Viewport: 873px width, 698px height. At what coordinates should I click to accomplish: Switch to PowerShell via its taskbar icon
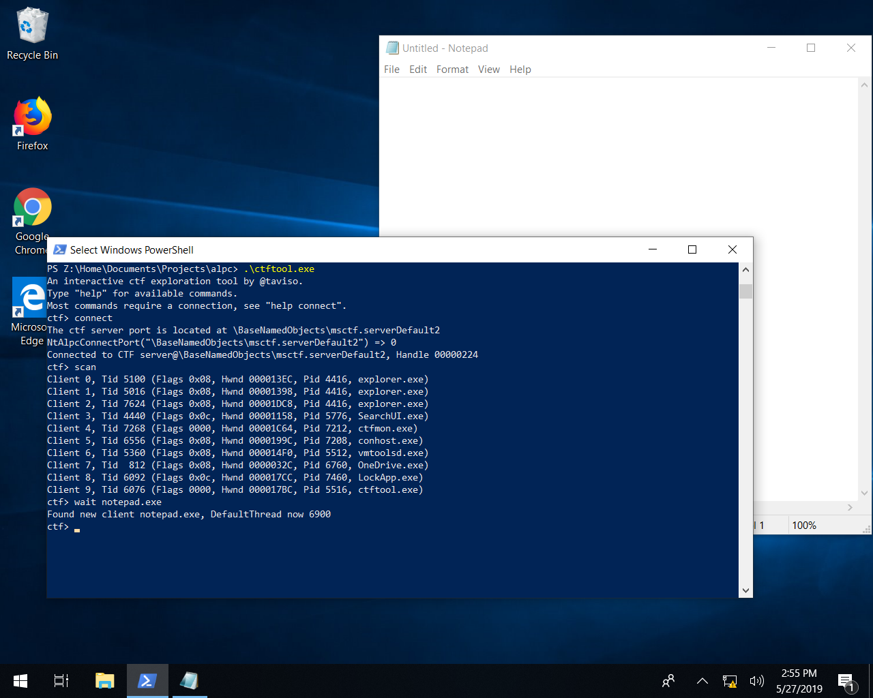(147, 681)
